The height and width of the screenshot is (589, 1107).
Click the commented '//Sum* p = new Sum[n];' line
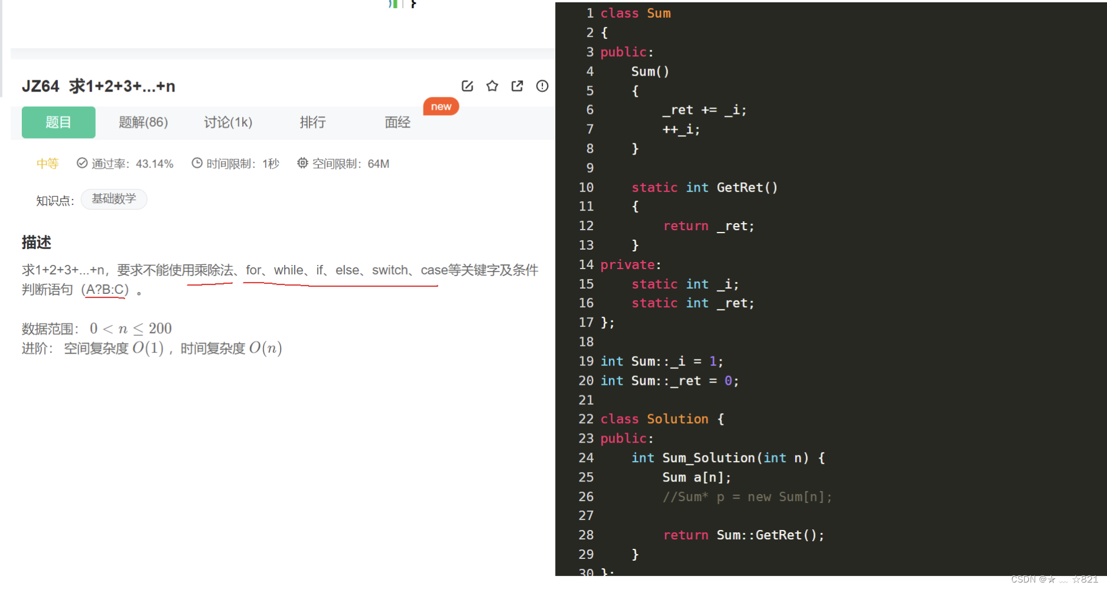747,497
